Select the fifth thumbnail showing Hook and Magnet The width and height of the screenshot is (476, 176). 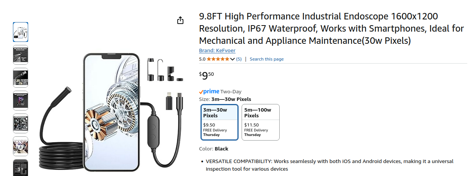click(x=21, y=123)
